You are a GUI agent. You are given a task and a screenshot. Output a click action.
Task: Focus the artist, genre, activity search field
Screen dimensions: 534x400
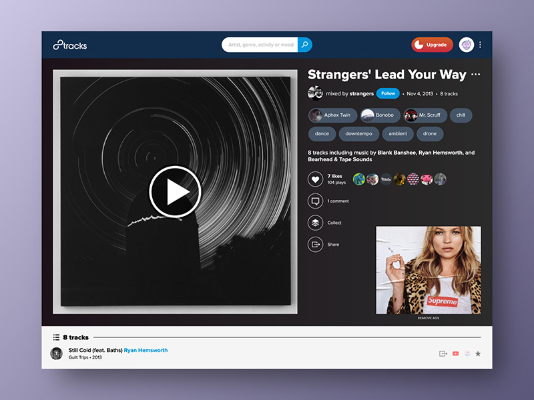point(260,45)
